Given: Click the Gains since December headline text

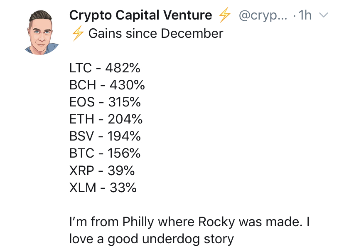Looking at the screenshot, I should tap(156, 34).
